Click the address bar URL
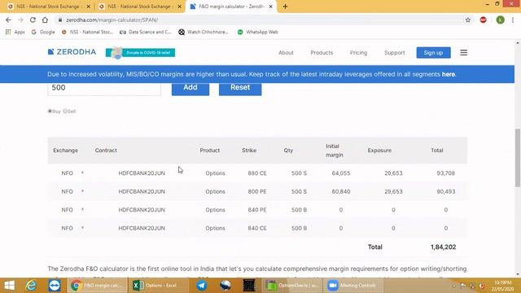Image resolution: width=521 pixels, height=293 pixels. 112,20
